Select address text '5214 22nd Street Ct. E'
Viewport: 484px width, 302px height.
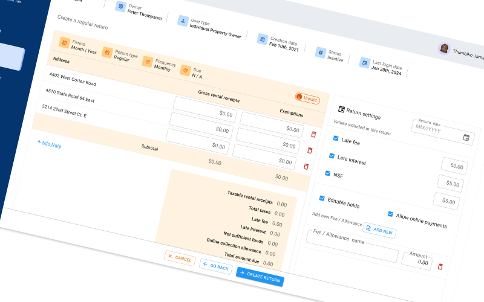point(64,111)
